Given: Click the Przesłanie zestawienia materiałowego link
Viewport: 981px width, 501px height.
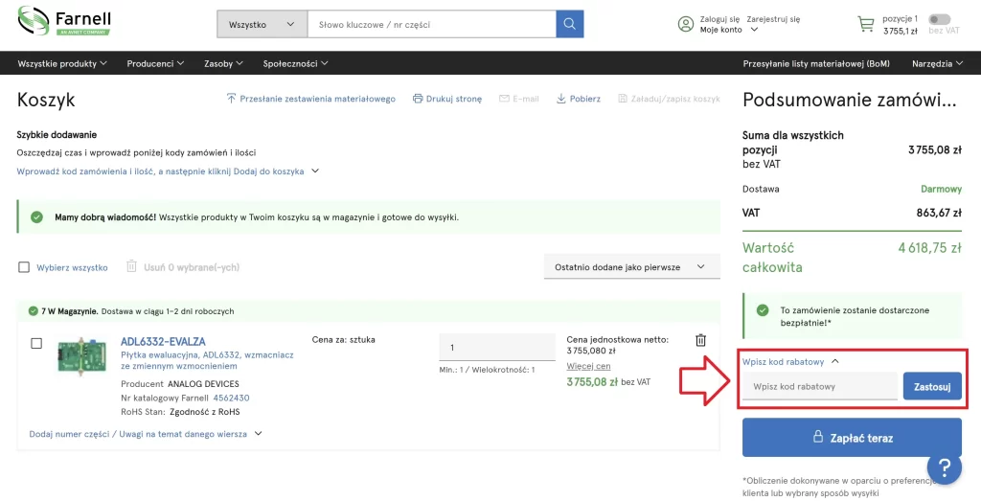Looking at the screenshot, I should coord(317,99).
